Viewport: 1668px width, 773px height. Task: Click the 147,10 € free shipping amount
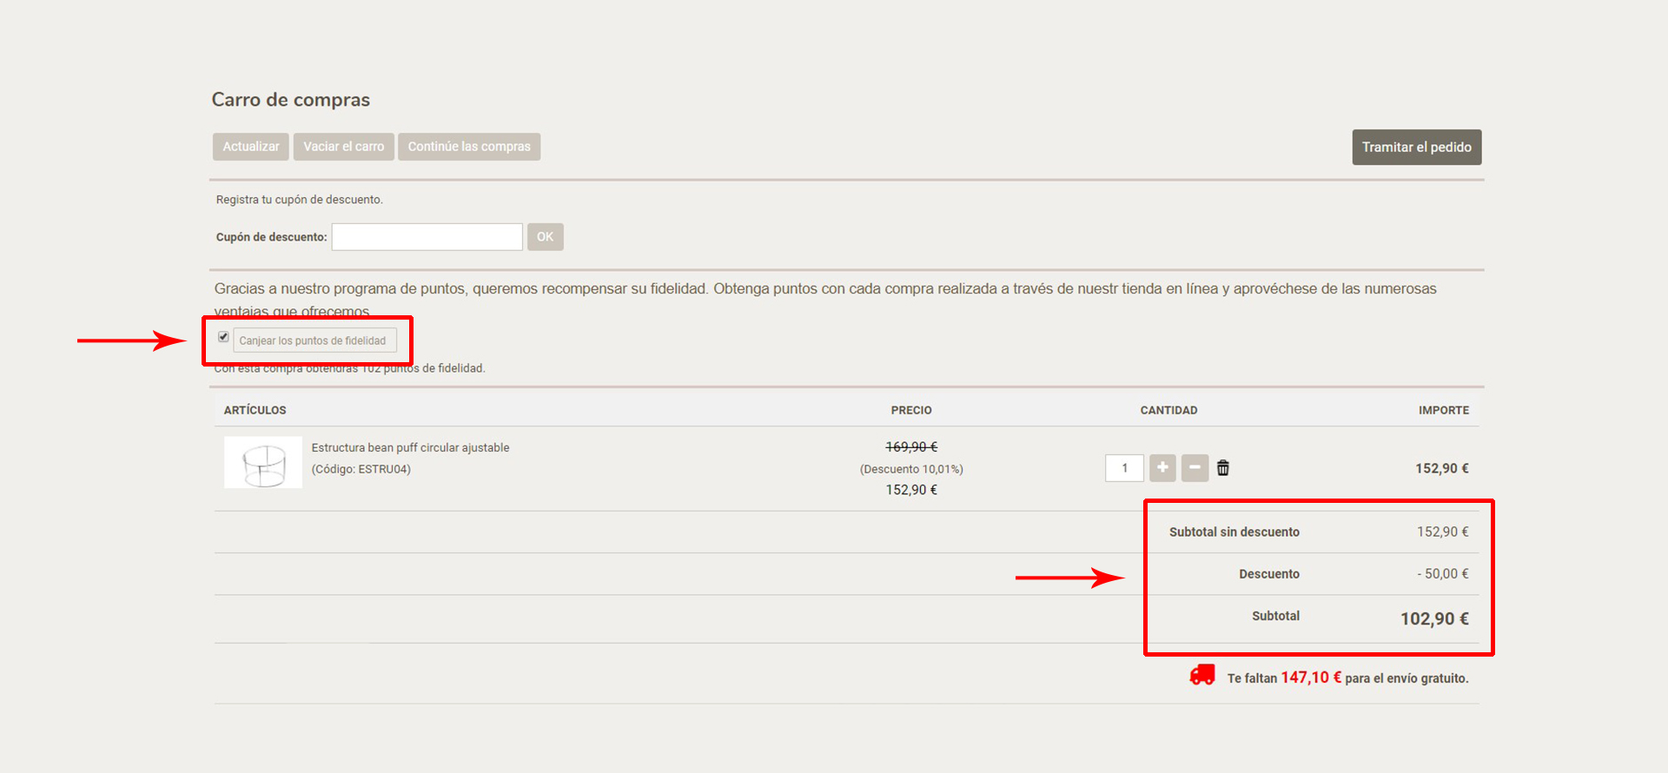coord(1310,677)
